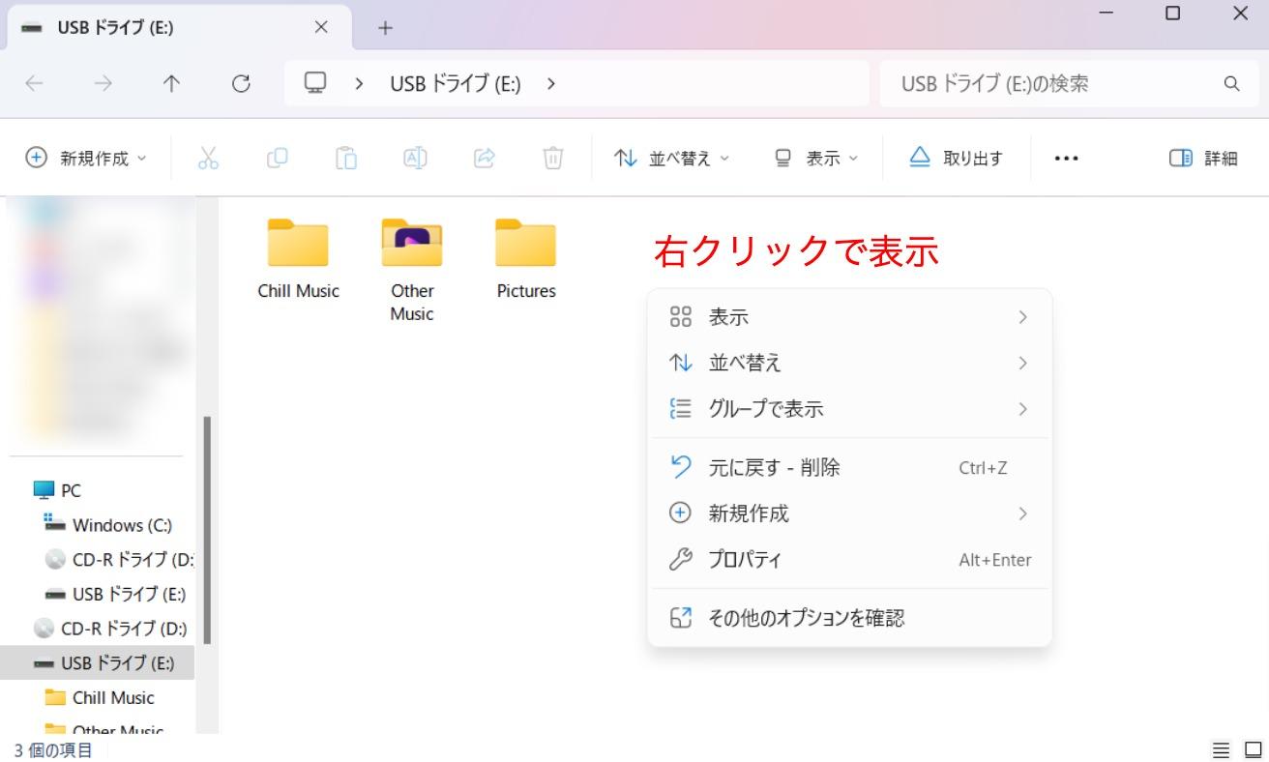Click the chevron after USB ドライブ (E:) in address bar

coord(551,84)
